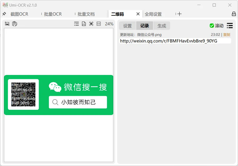
Task: Open the 全局设置 tab
Action: pyautogui.click(x=153, y=14)
